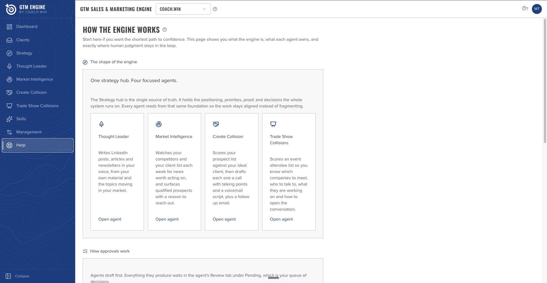Click Open agent under Create Collision card

[x=224, y=219]
